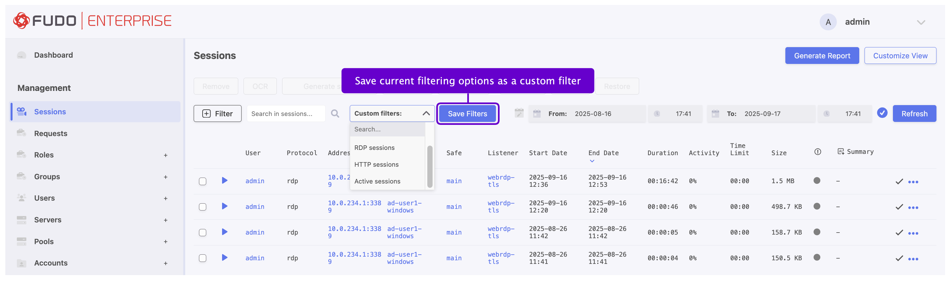
Task: Click the checkmark in 498.7 KB row
Action: [x=899, y=207]
